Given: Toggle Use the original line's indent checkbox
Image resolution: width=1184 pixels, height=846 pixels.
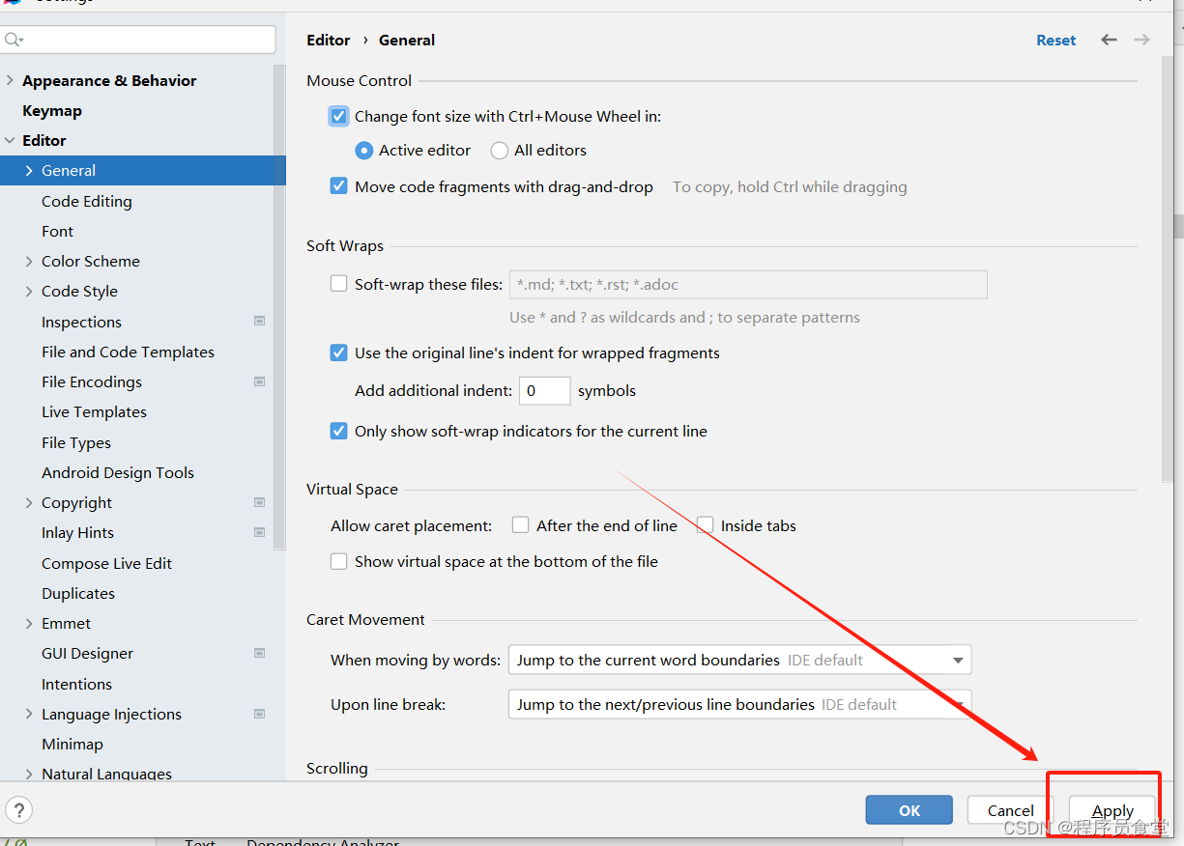Looking at the screenshot, I should 338,352.
